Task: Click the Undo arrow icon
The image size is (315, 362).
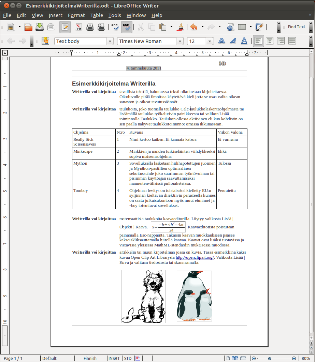Action: tap(194, 27)
